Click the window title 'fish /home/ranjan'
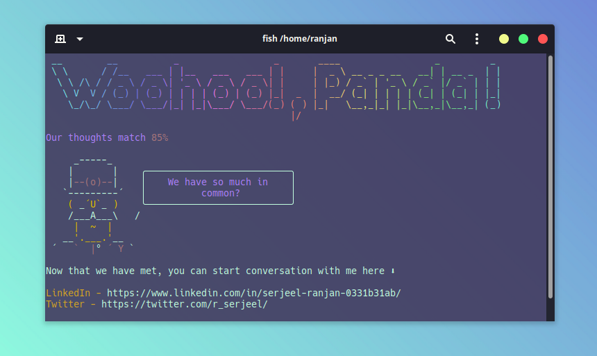The width and height of the screenshot is (597, 356). click(300, 39)
